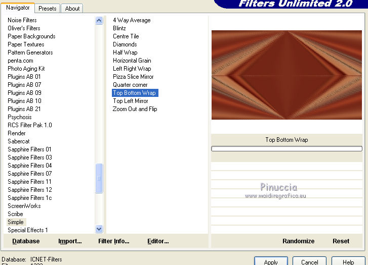Screen dimensions: 368x265
Task: Select Paper Textures category
Action: tap(26, 44)
